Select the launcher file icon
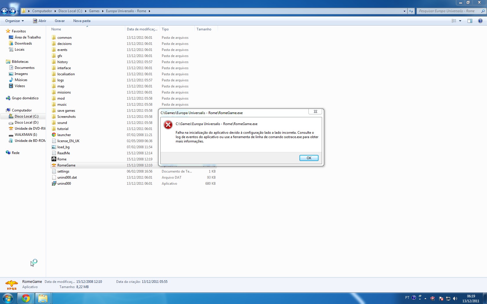 (x=54, y=135)
